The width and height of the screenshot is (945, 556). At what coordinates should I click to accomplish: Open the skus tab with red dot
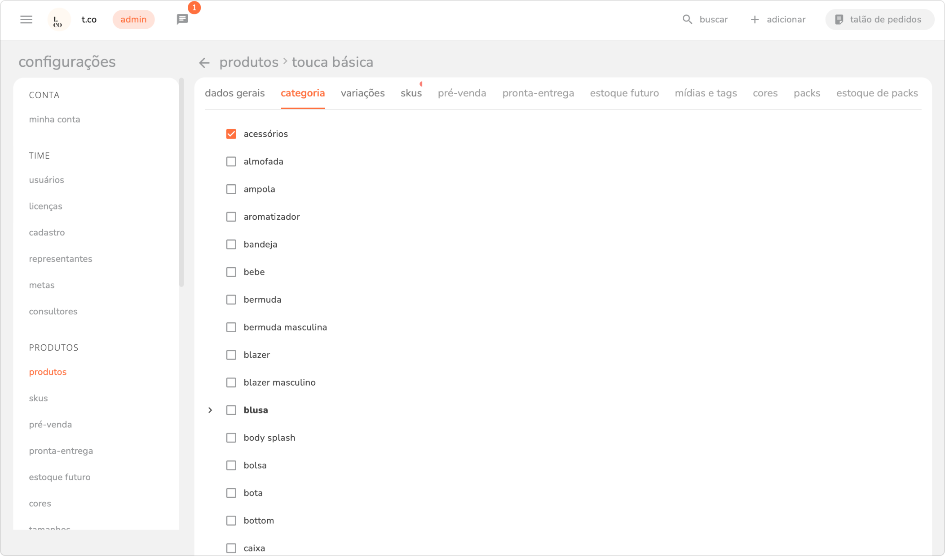411,93
